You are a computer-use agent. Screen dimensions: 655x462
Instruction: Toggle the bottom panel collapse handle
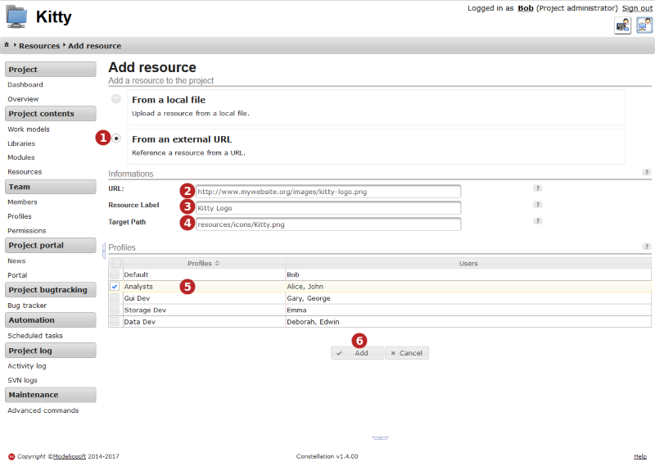[380, 438]
